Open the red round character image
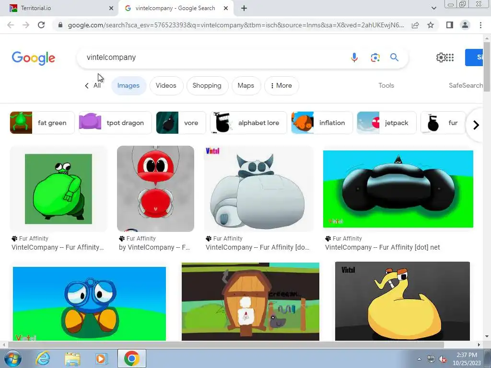 tap(155, 189)
